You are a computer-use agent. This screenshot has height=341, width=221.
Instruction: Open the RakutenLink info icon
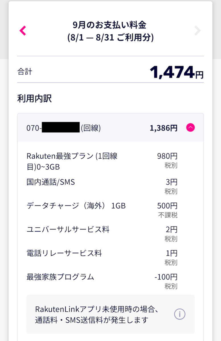coord(179,314)
